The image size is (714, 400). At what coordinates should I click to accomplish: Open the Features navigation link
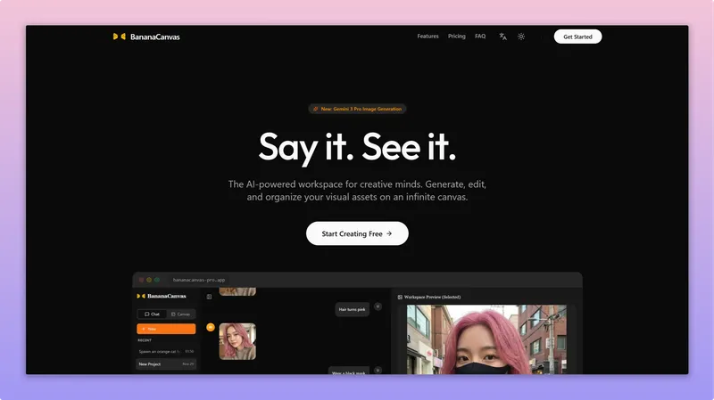tap(428, 37)
